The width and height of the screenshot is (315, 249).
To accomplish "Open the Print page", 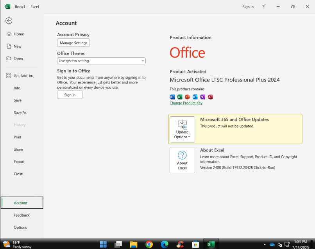I will coord(18,137).
